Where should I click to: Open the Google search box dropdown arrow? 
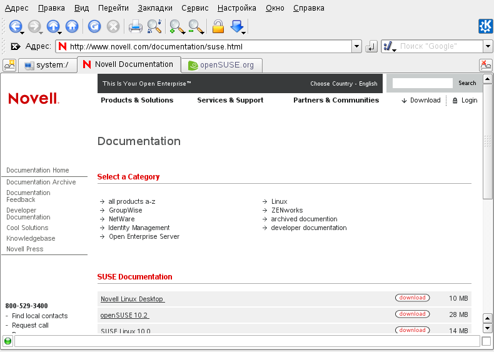point(488,46)
